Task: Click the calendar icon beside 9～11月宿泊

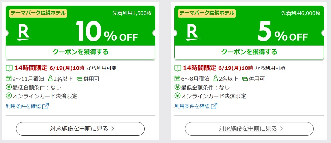Action: tap(9, 79)
